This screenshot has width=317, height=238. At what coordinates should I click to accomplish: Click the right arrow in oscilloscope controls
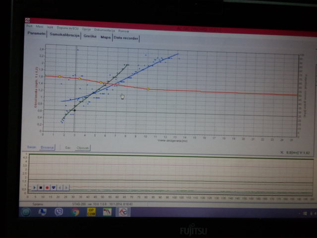point(66,188)
